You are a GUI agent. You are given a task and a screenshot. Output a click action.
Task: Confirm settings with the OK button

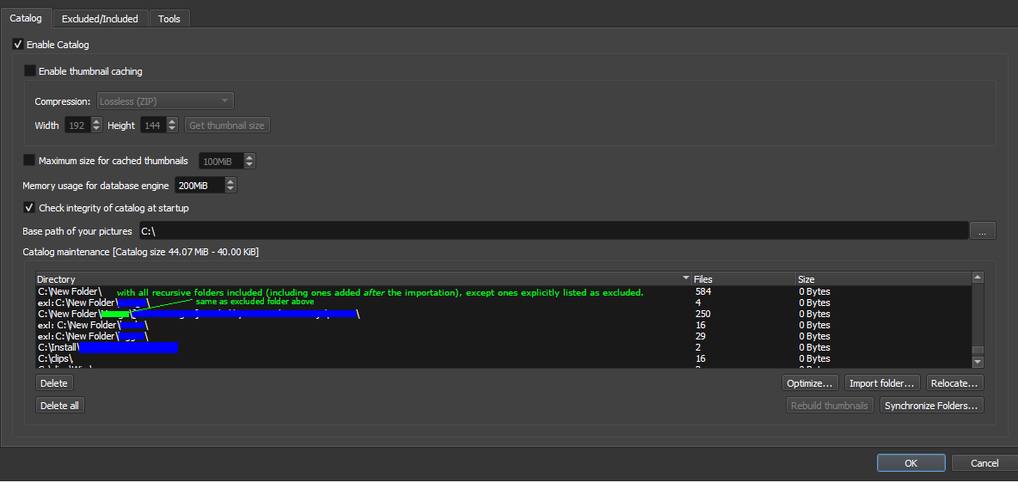tap(911, 463)
